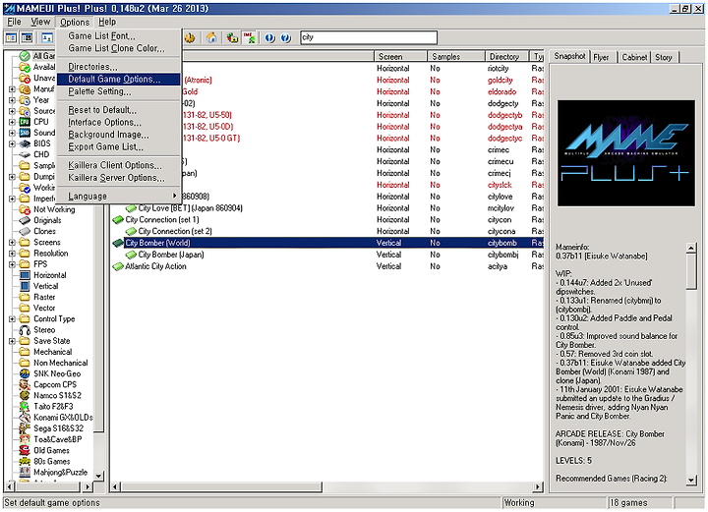Open the Help menu

pos(107,22)
